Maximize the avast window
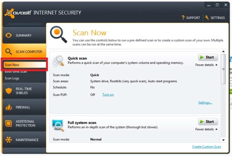Image resolution: width=232 pixels, height=156 pixels. coord(217,5)
